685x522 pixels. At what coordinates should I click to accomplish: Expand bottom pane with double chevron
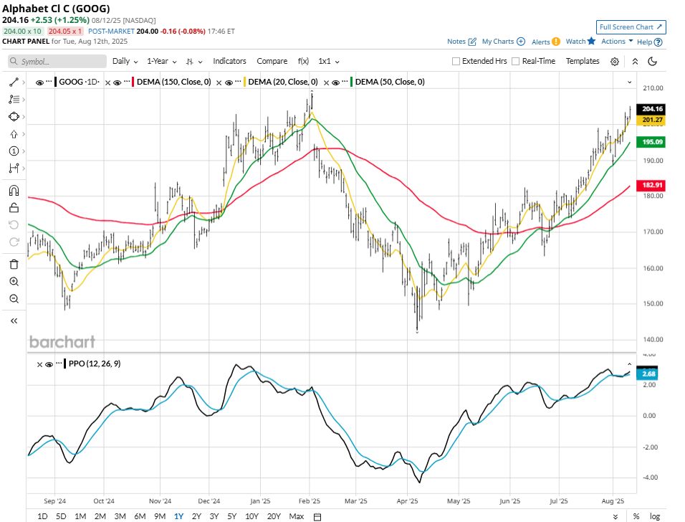point(615,517)
